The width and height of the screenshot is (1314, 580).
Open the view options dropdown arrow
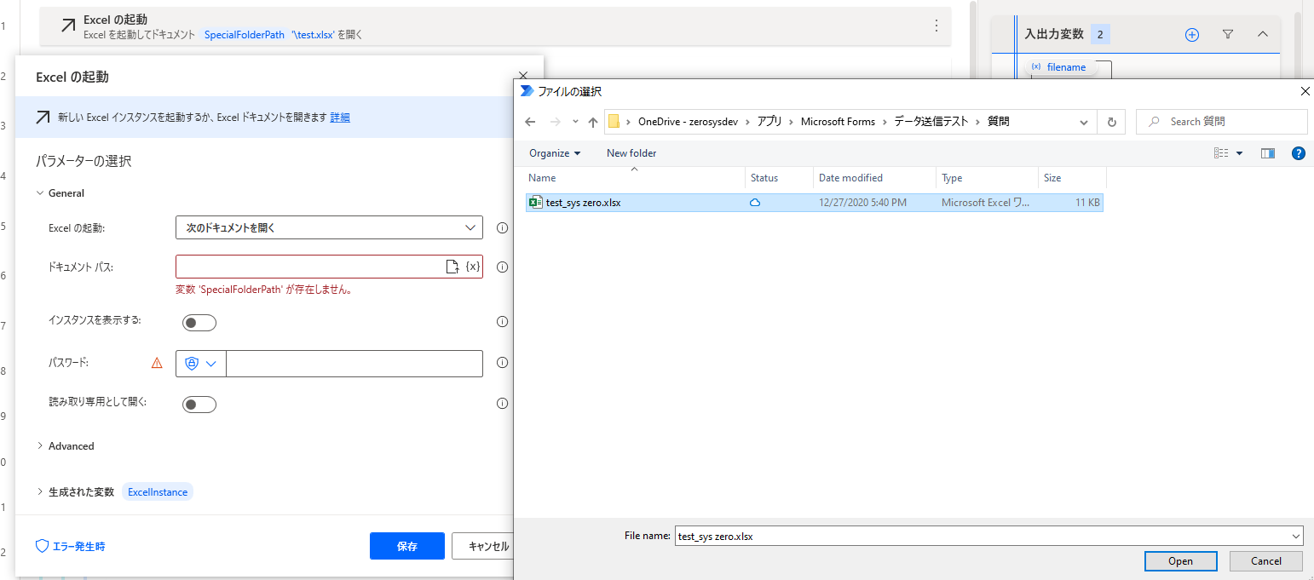1239,153
